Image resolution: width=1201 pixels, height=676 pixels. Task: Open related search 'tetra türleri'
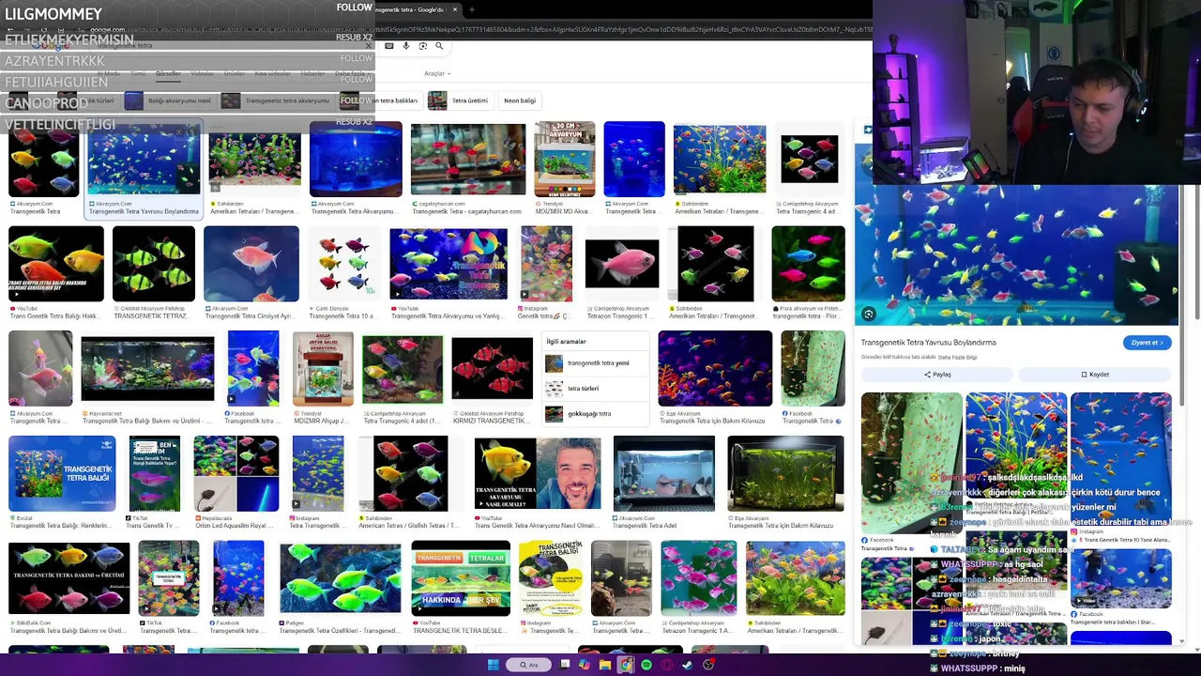596,389
